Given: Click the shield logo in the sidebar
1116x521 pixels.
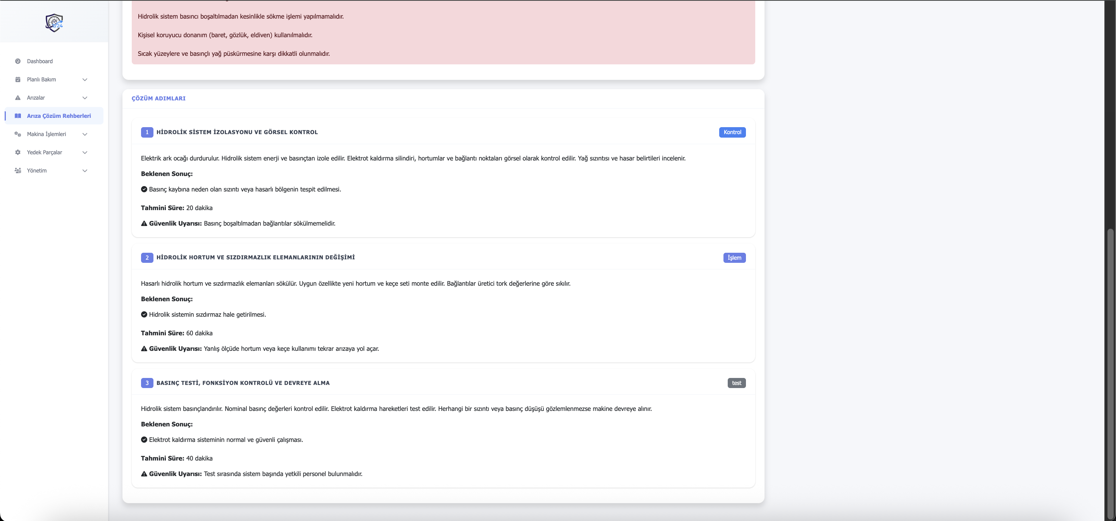Looking at the screenshot, I should pyautogui.click(x=54, y=22).
